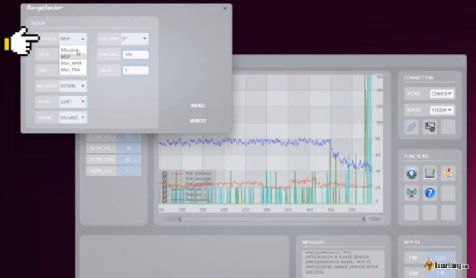Close the RangeSensor dialog
Screen dimensions: 476x278
coord(225,8)
